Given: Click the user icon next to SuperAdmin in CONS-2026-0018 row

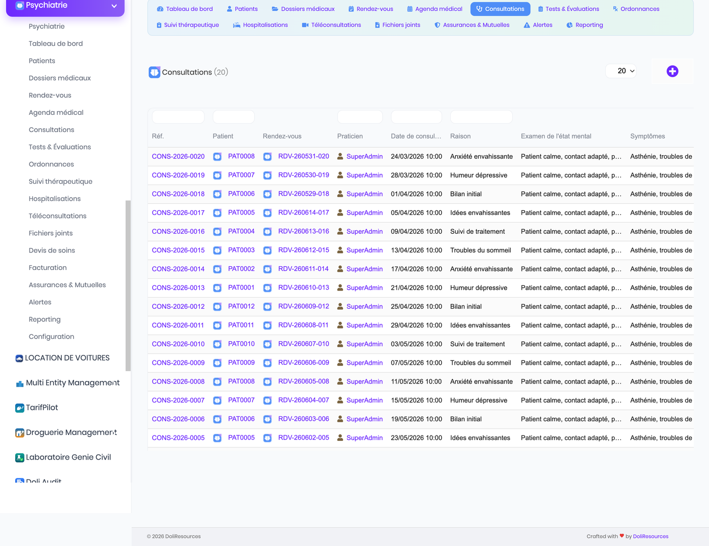Looking at the screenshot, I should point(340,194).
